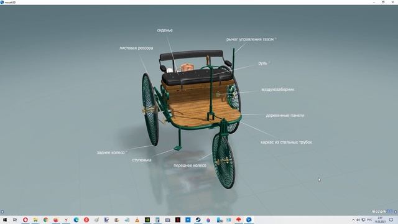The height and width of the screenshot is (224, 398).
Task: Open Steam from the taskbar
Action: pos(198,220)
